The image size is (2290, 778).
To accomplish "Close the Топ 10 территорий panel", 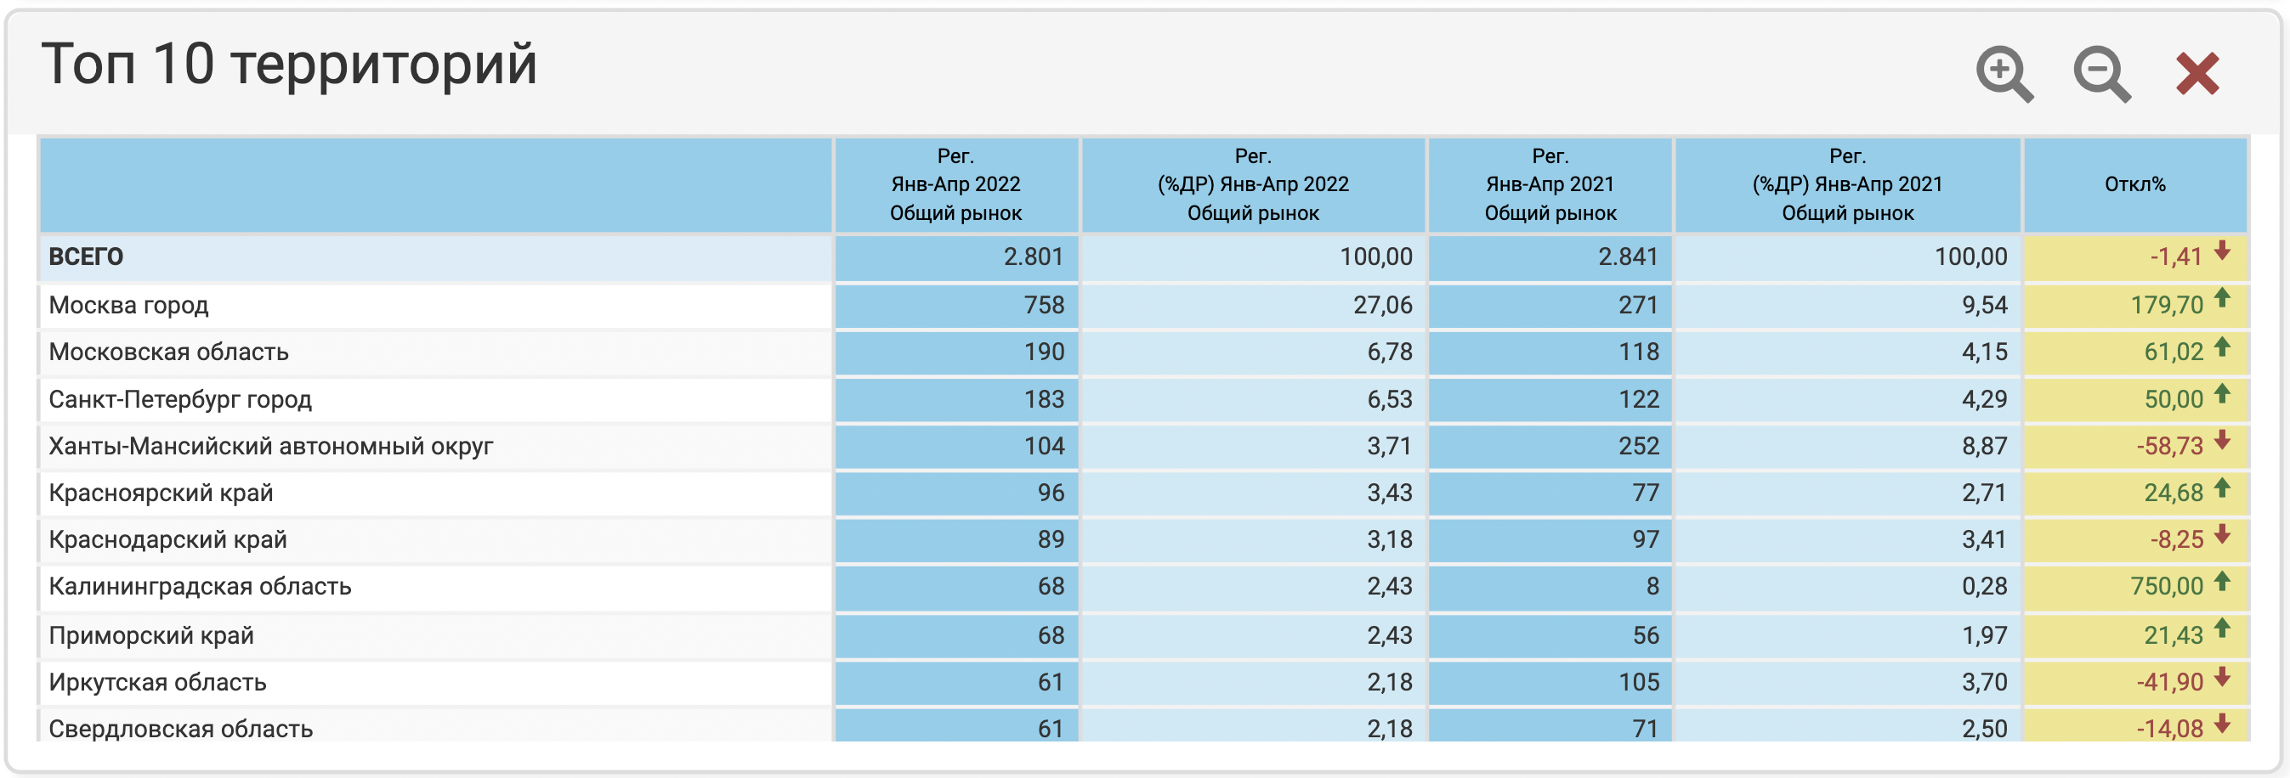I will pyautogui.click(x=2196, y=74).
